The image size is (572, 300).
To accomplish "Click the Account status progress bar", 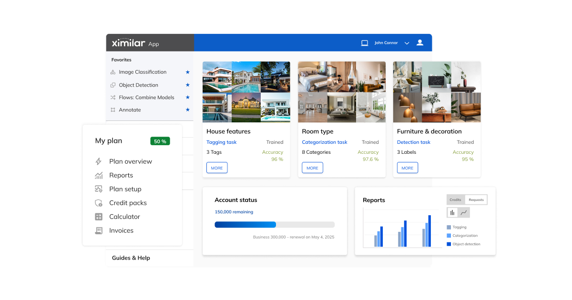I will pyautogui.click(x=275, y=225).
